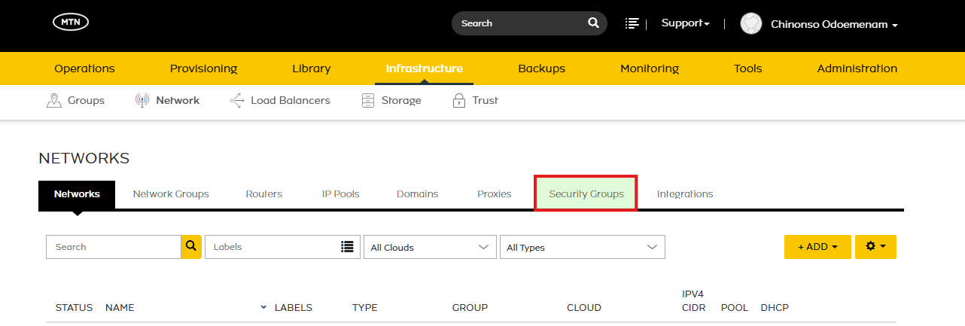The image size is (965, 326).
Task: Switch to the Integrations tab
Action: click(685, 194)
